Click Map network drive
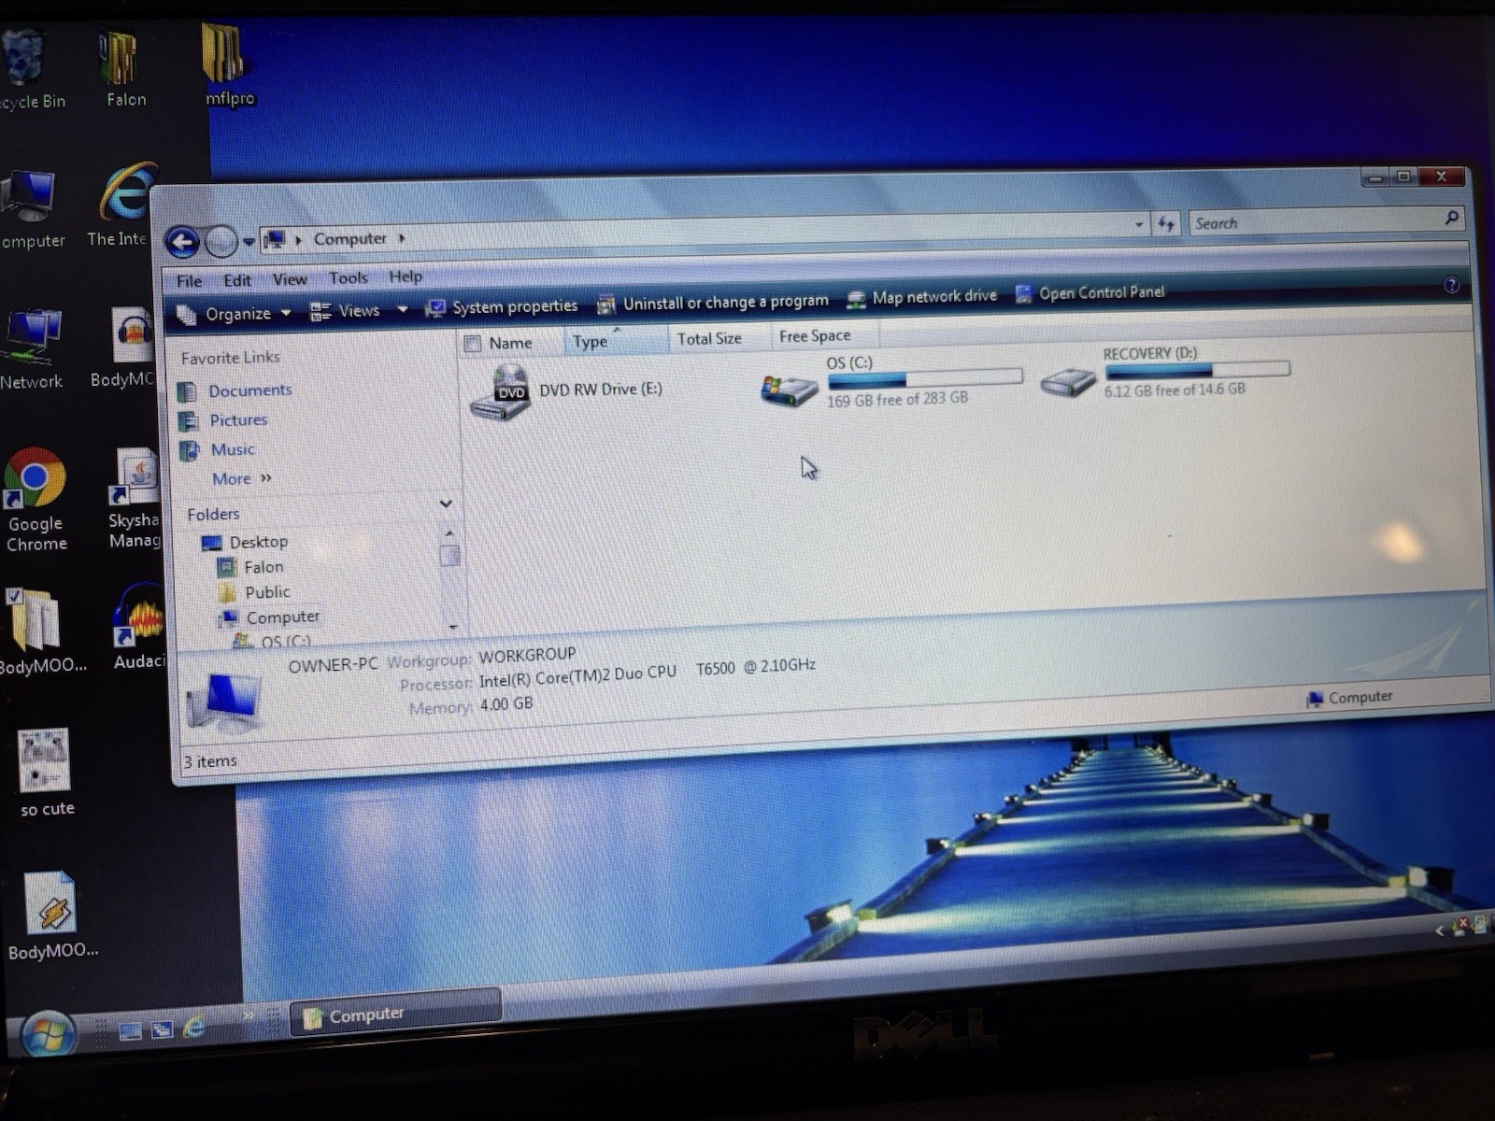 [x=921, y=297]
